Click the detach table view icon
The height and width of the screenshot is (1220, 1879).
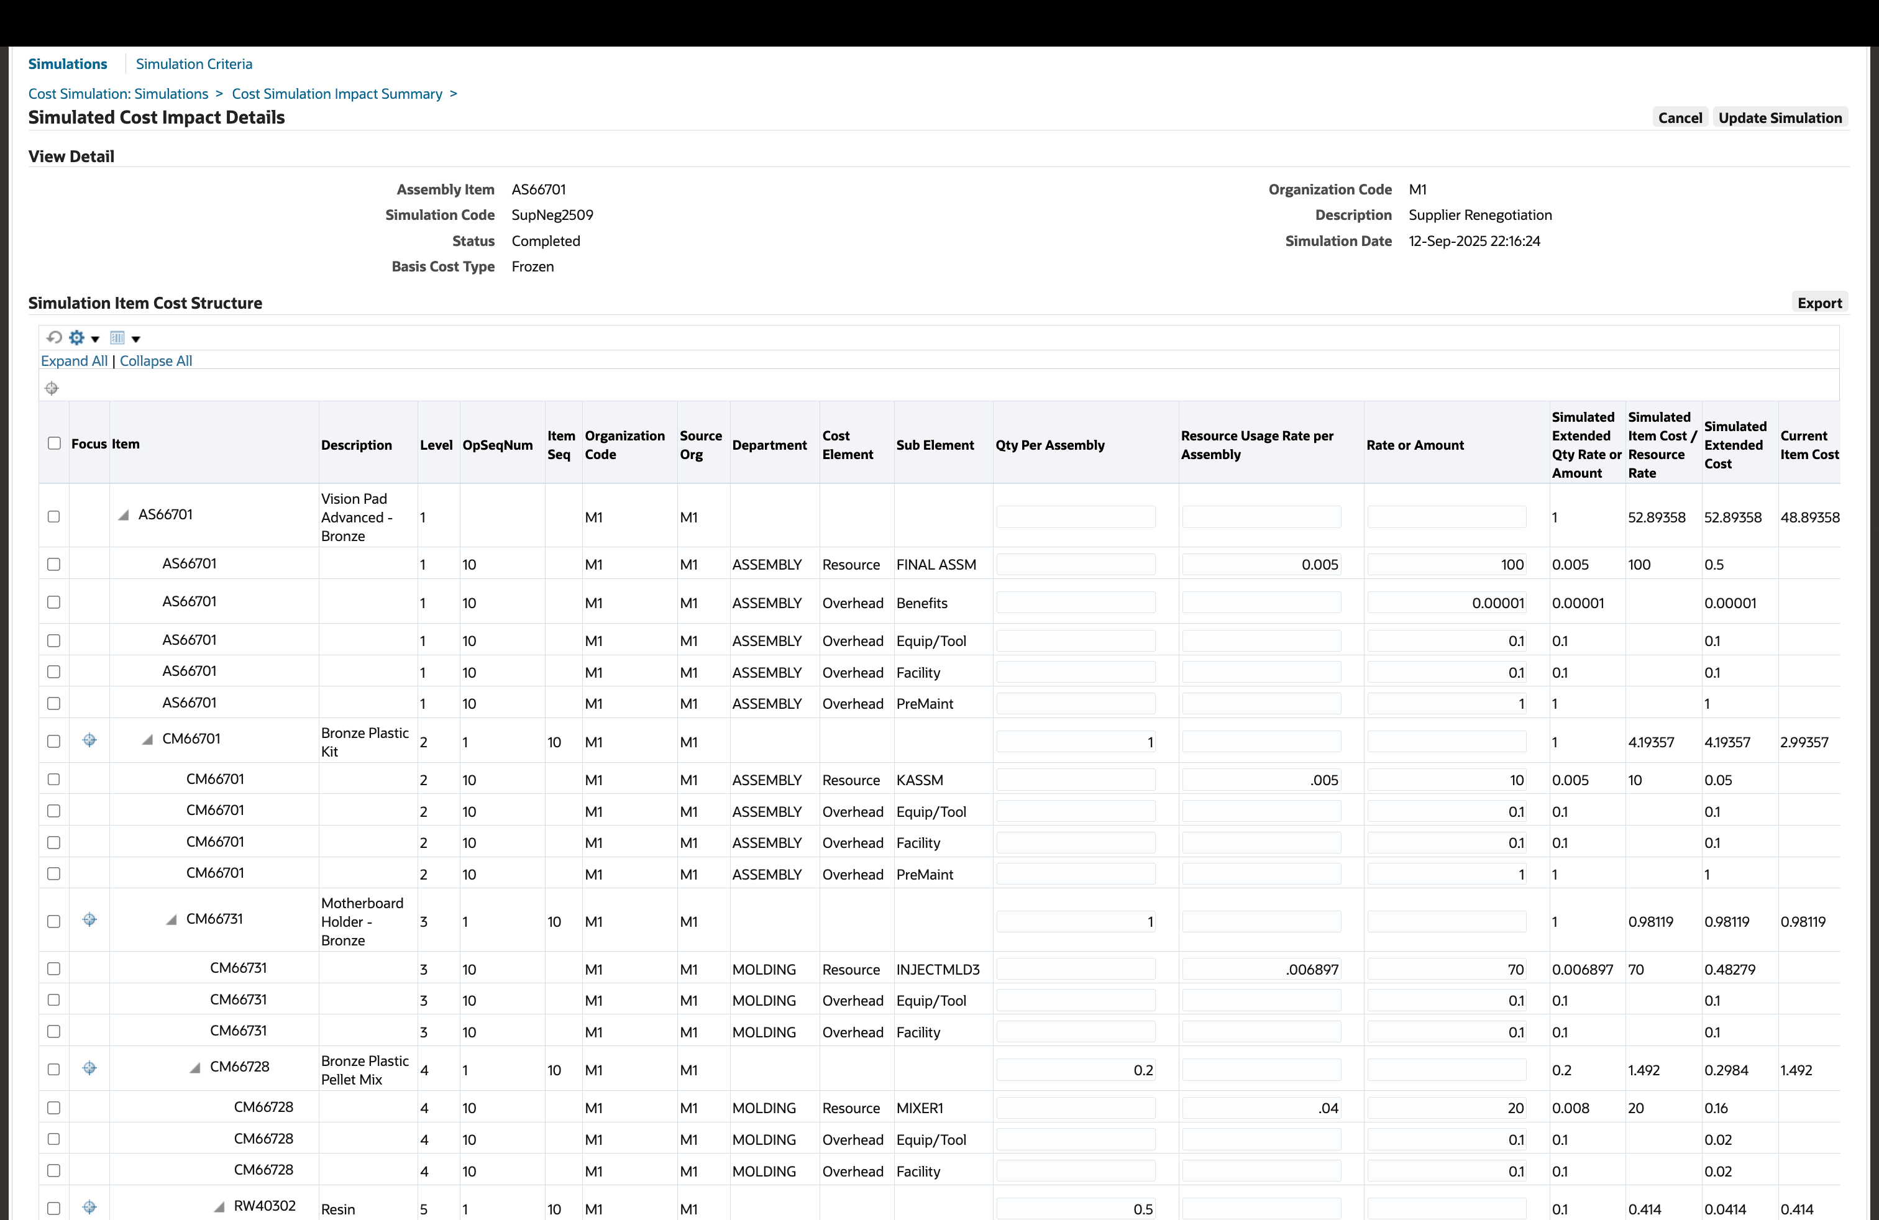[117, 338]
